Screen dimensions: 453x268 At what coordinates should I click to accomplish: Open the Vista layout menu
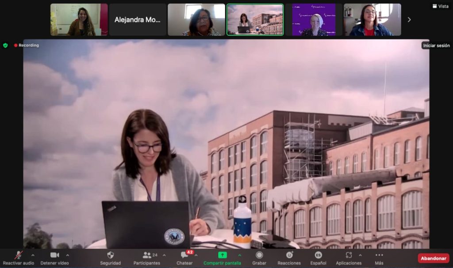pyautogui.click(x=440, y=6)
